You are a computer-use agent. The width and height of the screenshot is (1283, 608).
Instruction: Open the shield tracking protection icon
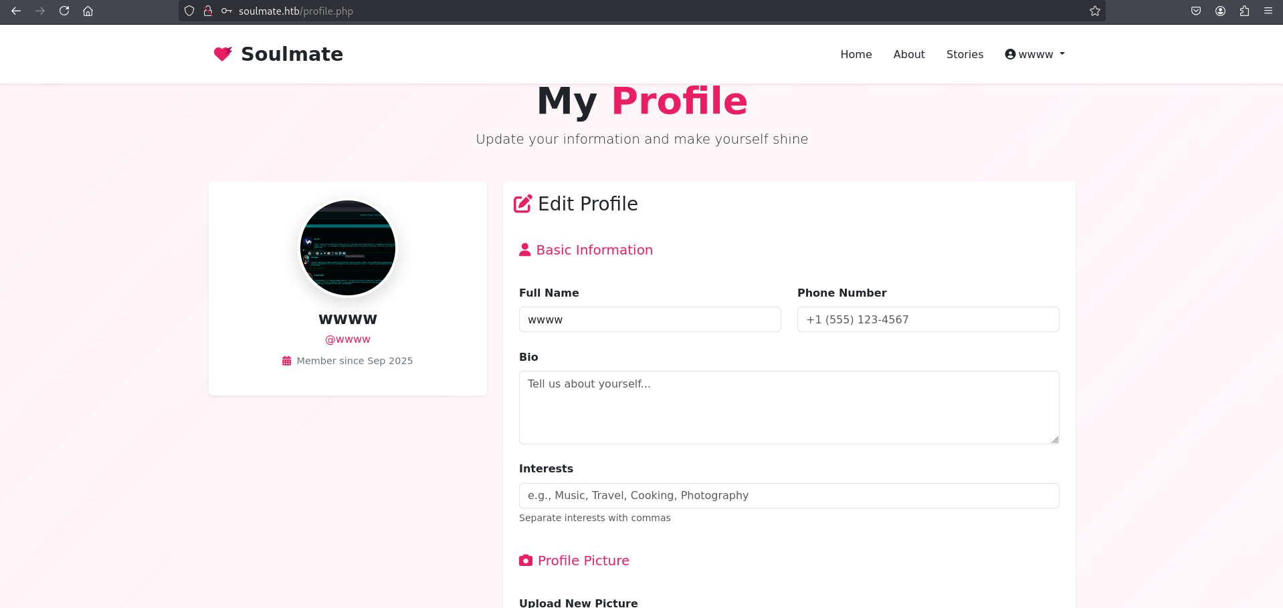tap(189, 11)
